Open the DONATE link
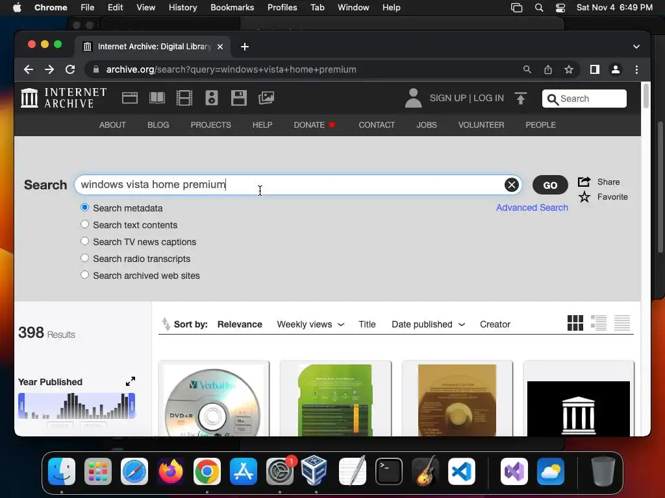The height and width of the screenshot is (498, 665). pos(309,125)
